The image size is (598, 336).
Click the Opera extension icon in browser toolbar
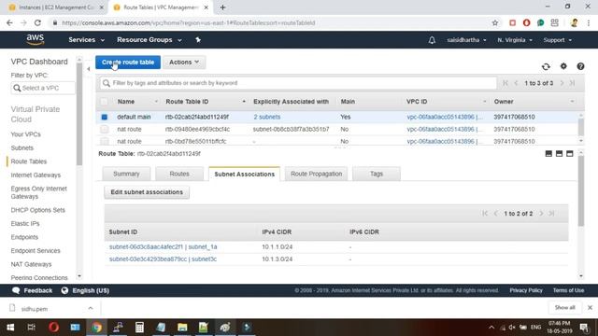(x=526, y=22)
